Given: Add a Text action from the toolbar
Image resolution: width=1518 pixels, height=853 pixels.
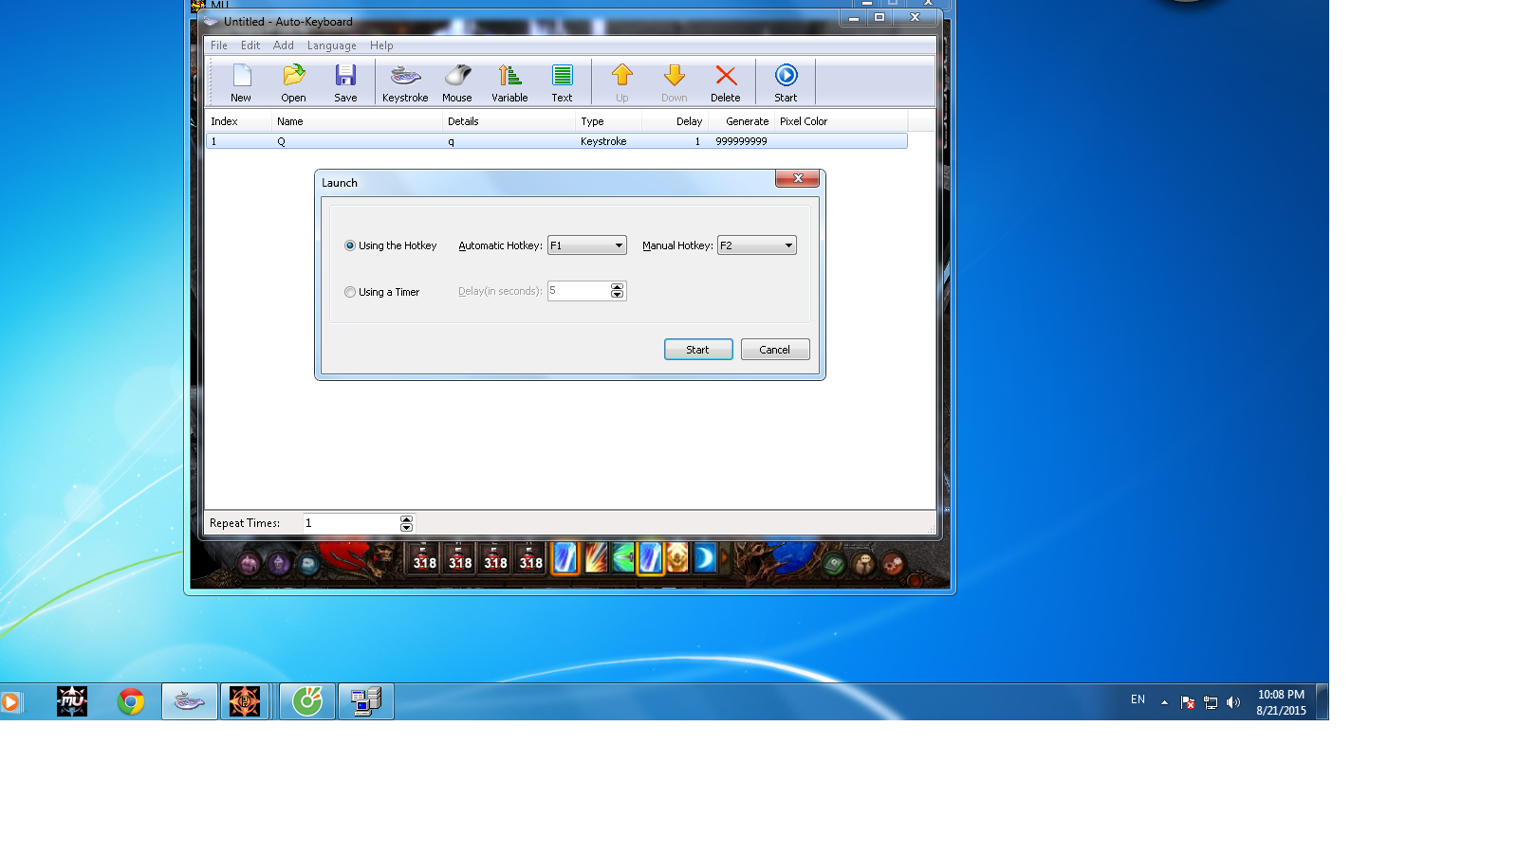Looking at the screenshot, I should pos(562,82).
